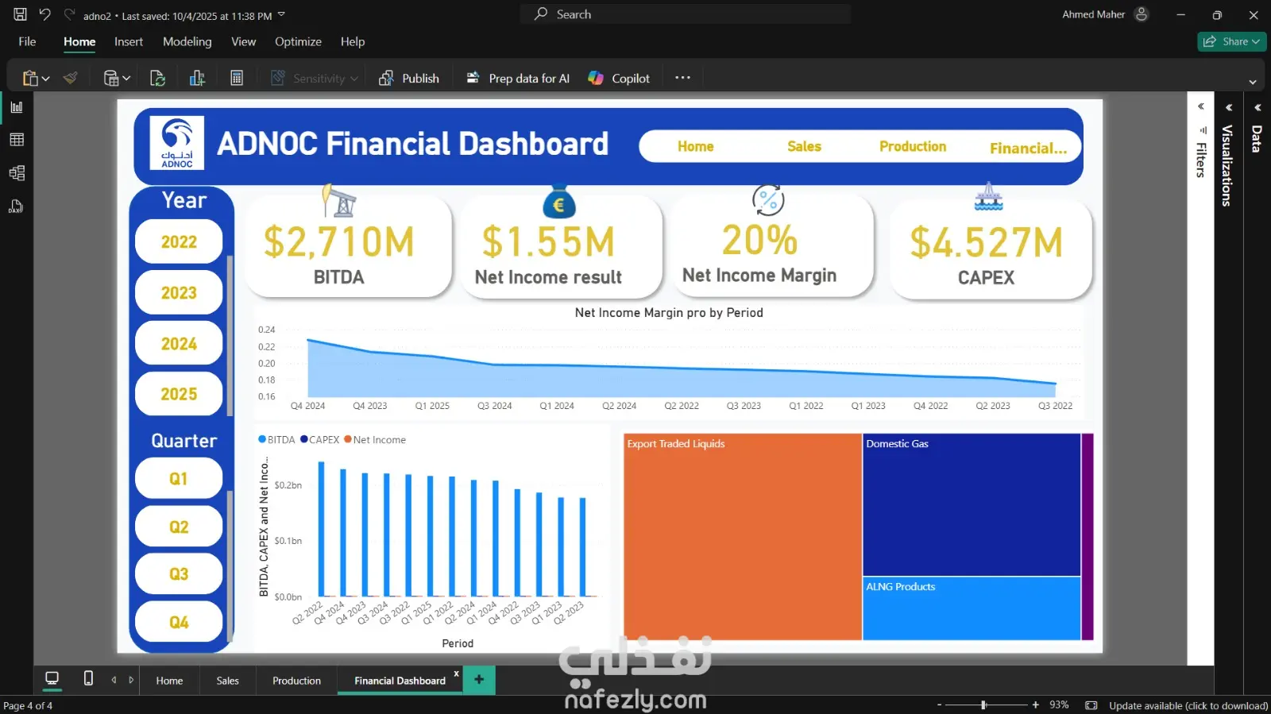
Task: Expand the Filters pane chevron
Action: click(1201, 106)
